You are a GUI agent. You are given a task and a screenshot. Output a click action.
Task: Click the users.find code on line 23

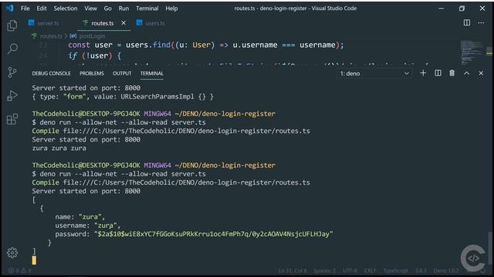tap(206, 45)
